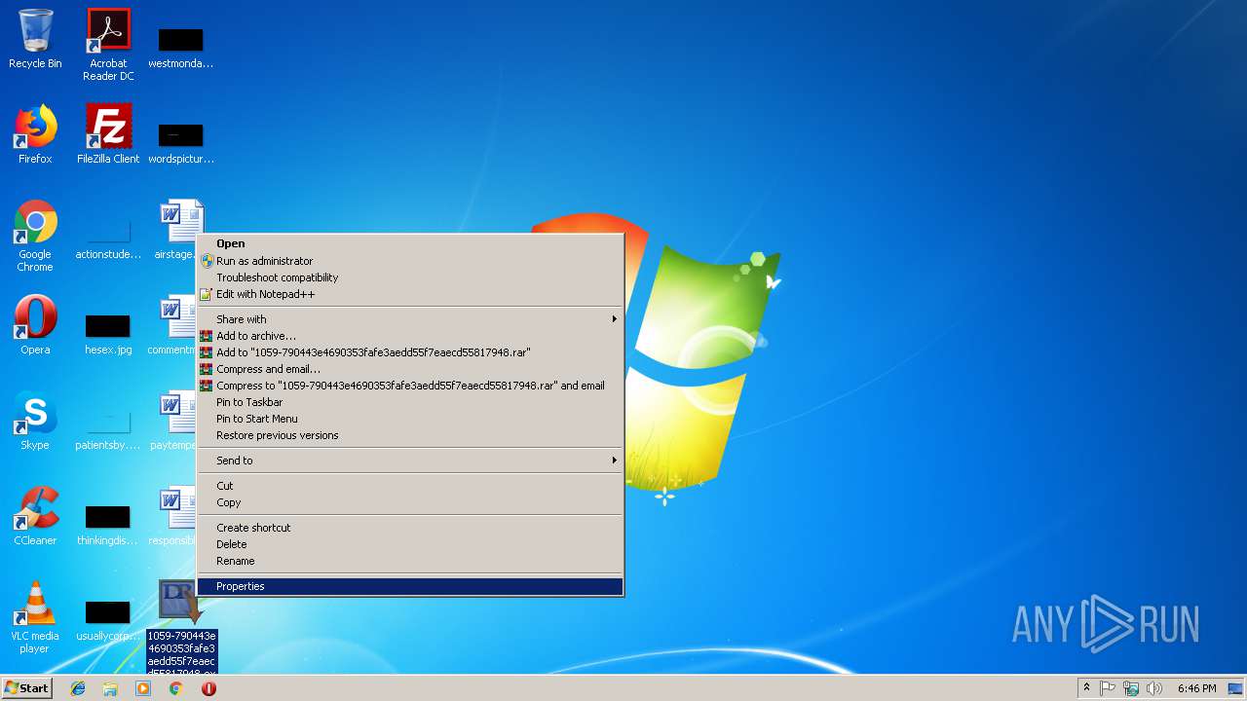1247x701 pixels.
Task: Select Pin to Taskbar
Action: tap(410, 402)
